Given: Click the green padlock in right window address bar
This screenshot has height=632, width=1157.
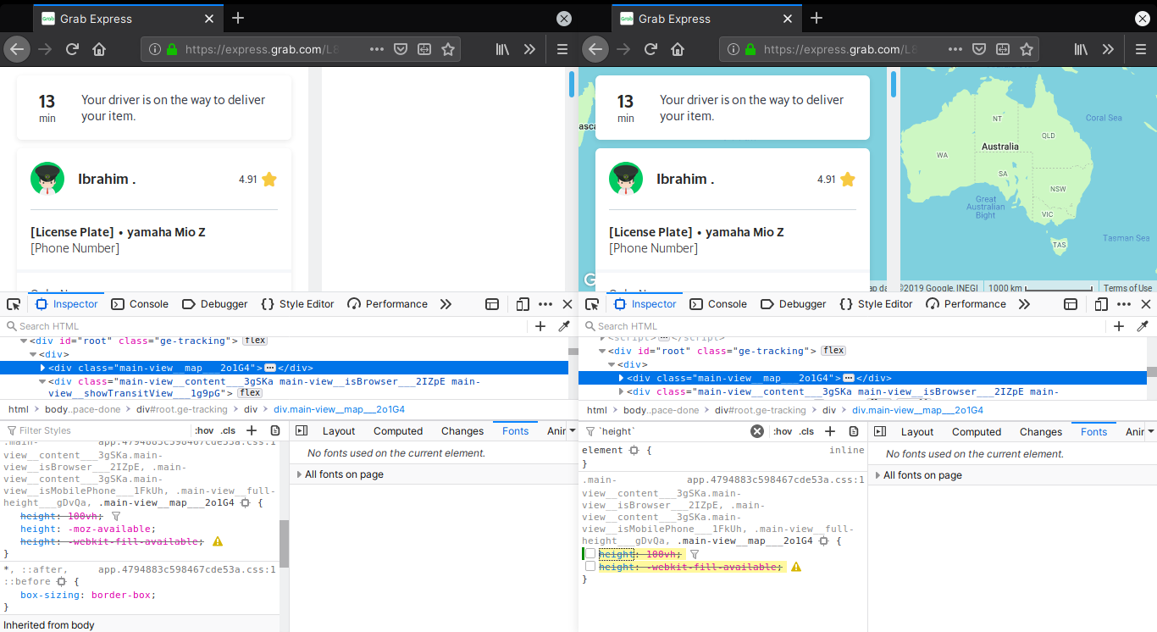Looking at the screenshot, I should click(750, 49).
